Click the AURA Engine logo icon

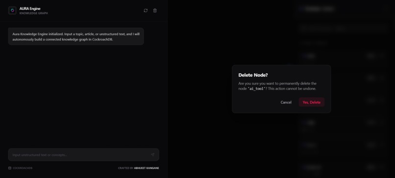click(12, 11)
